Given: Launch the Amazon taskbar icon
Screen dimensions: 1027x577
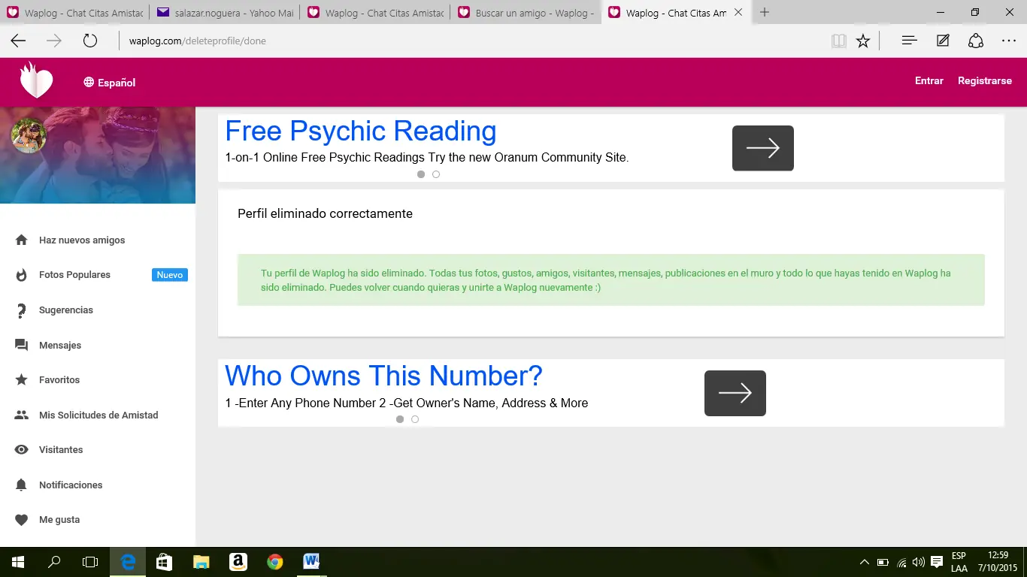Looking at the screenshot, I should click(x=238, y=562).
